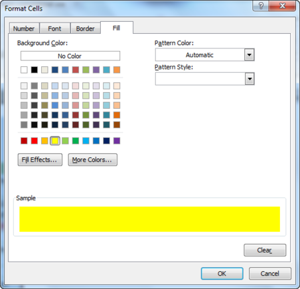Select the aqua swatch in top theme row
The image size is (300, 289).
point(106,70)
